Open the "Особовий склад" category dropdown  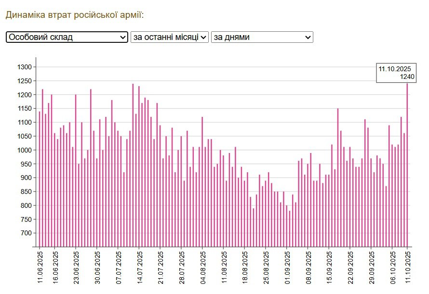coord(67,37)
